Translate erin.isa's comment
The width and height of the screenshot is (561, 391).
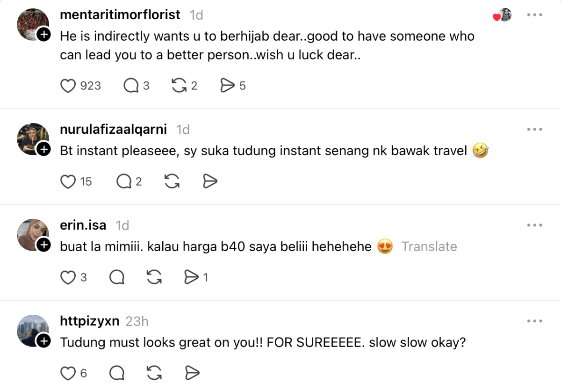click(x=429, y=246)
